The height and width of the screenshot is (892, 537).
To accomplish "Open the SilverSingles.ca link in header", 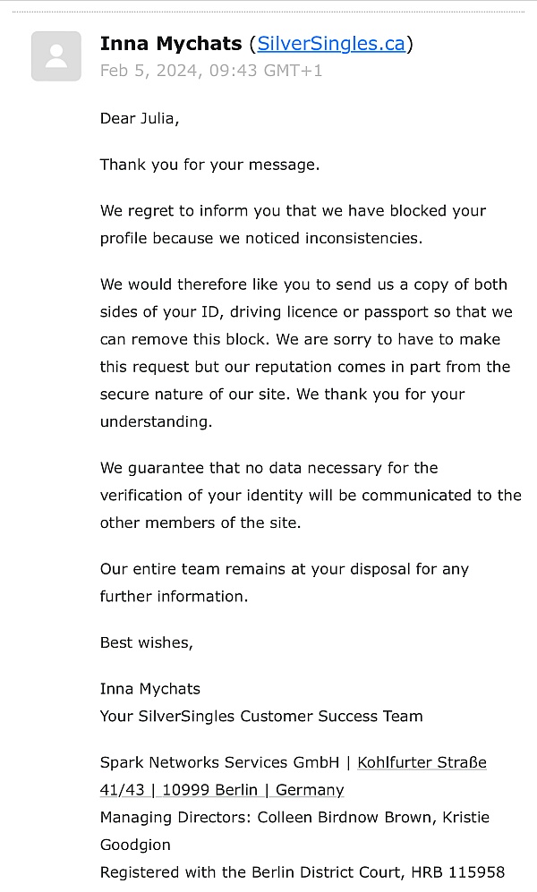I will tap(331, 44).
